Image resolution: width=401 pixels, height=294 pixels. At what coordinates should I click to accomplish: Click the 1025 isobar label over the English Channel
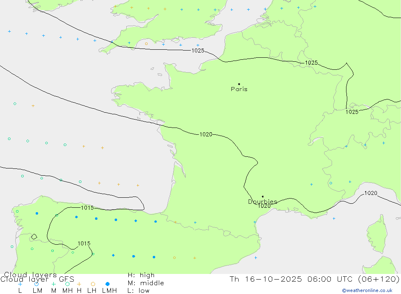click(x=198, y=51)
